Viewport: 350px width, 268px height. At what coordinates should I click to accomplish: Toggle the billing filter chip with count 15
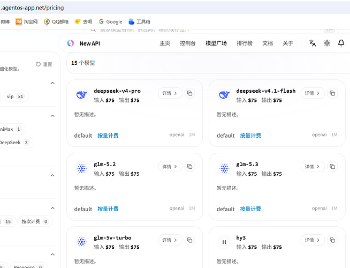[x=7, y=221]
